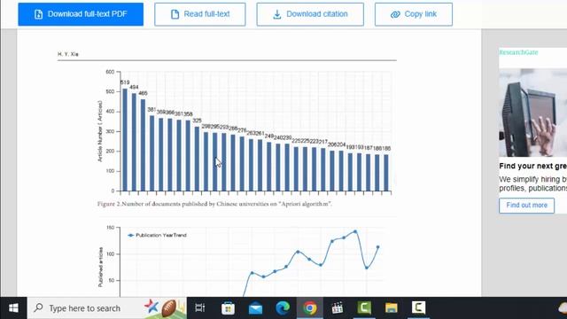The image size is (567, 319).
Task: Click the highest peak point on the trend line
Action: pos(355,231)
